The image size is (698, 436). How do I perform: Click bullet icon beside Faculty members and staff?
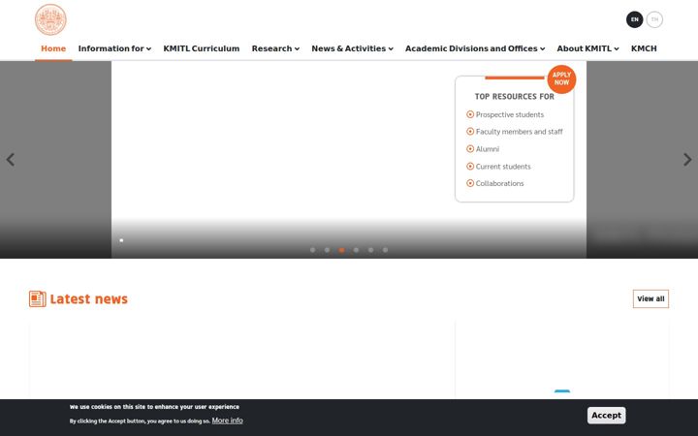[470, 131]
